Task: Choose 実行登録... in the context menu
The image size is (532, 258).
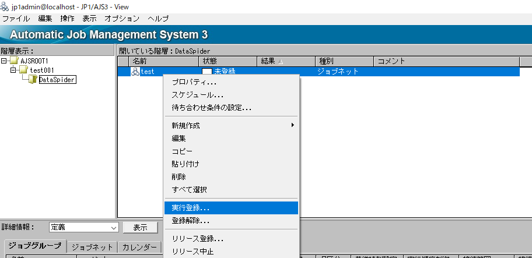Action: tap(232, 208)
